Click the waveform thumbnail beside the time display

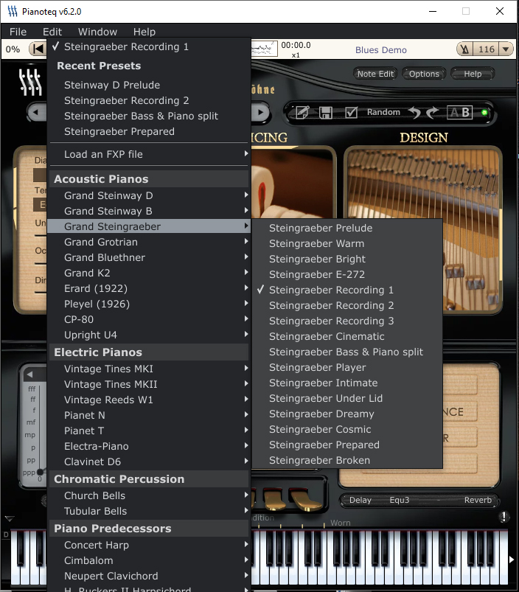[263, 49]
